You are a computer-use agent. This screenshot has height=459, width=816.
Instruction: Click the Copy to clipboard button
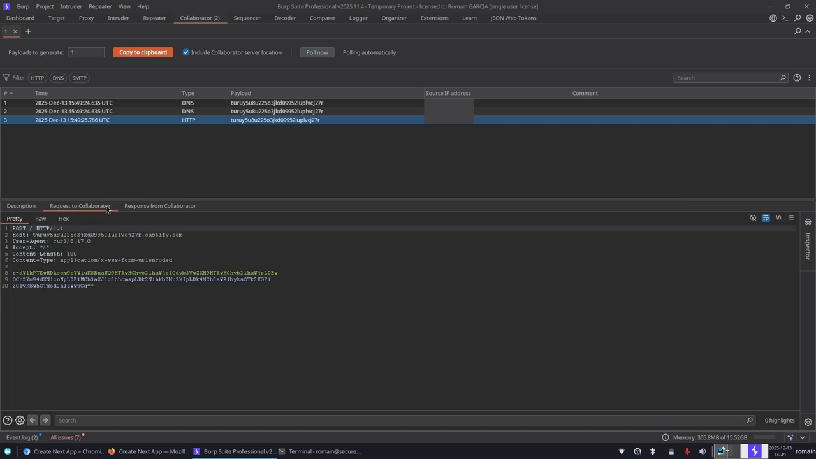(x=143, y=52)
